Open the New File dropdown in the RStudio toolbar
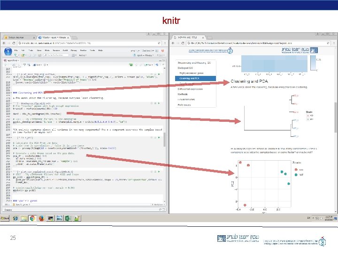338x253 pixels. [x=16, y=55]
